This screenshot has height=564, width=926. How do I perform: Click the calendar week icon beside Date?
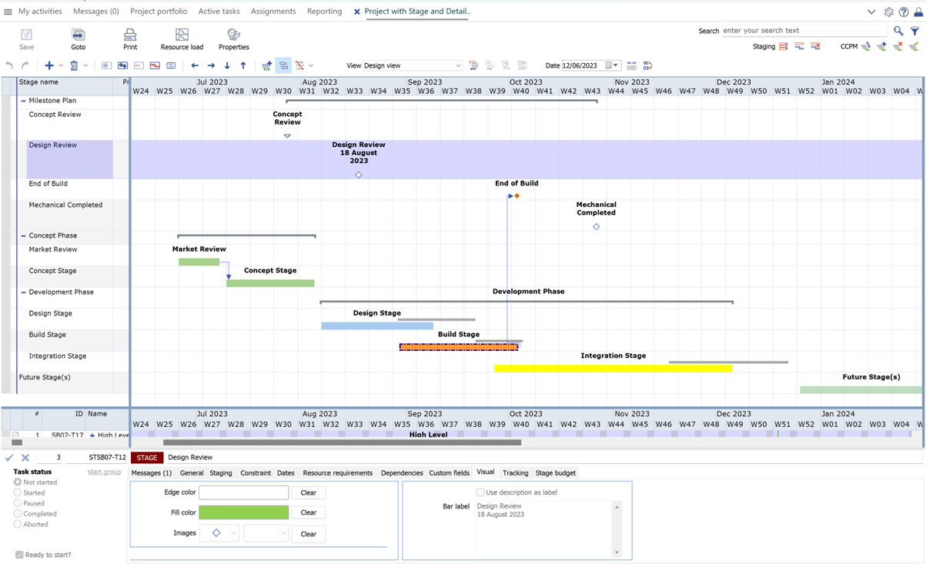[631, 65]
